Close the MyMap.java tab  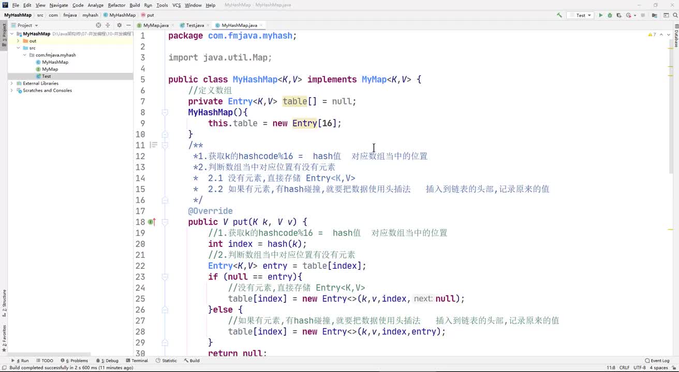pyautogui.click(x=173, y=25)
